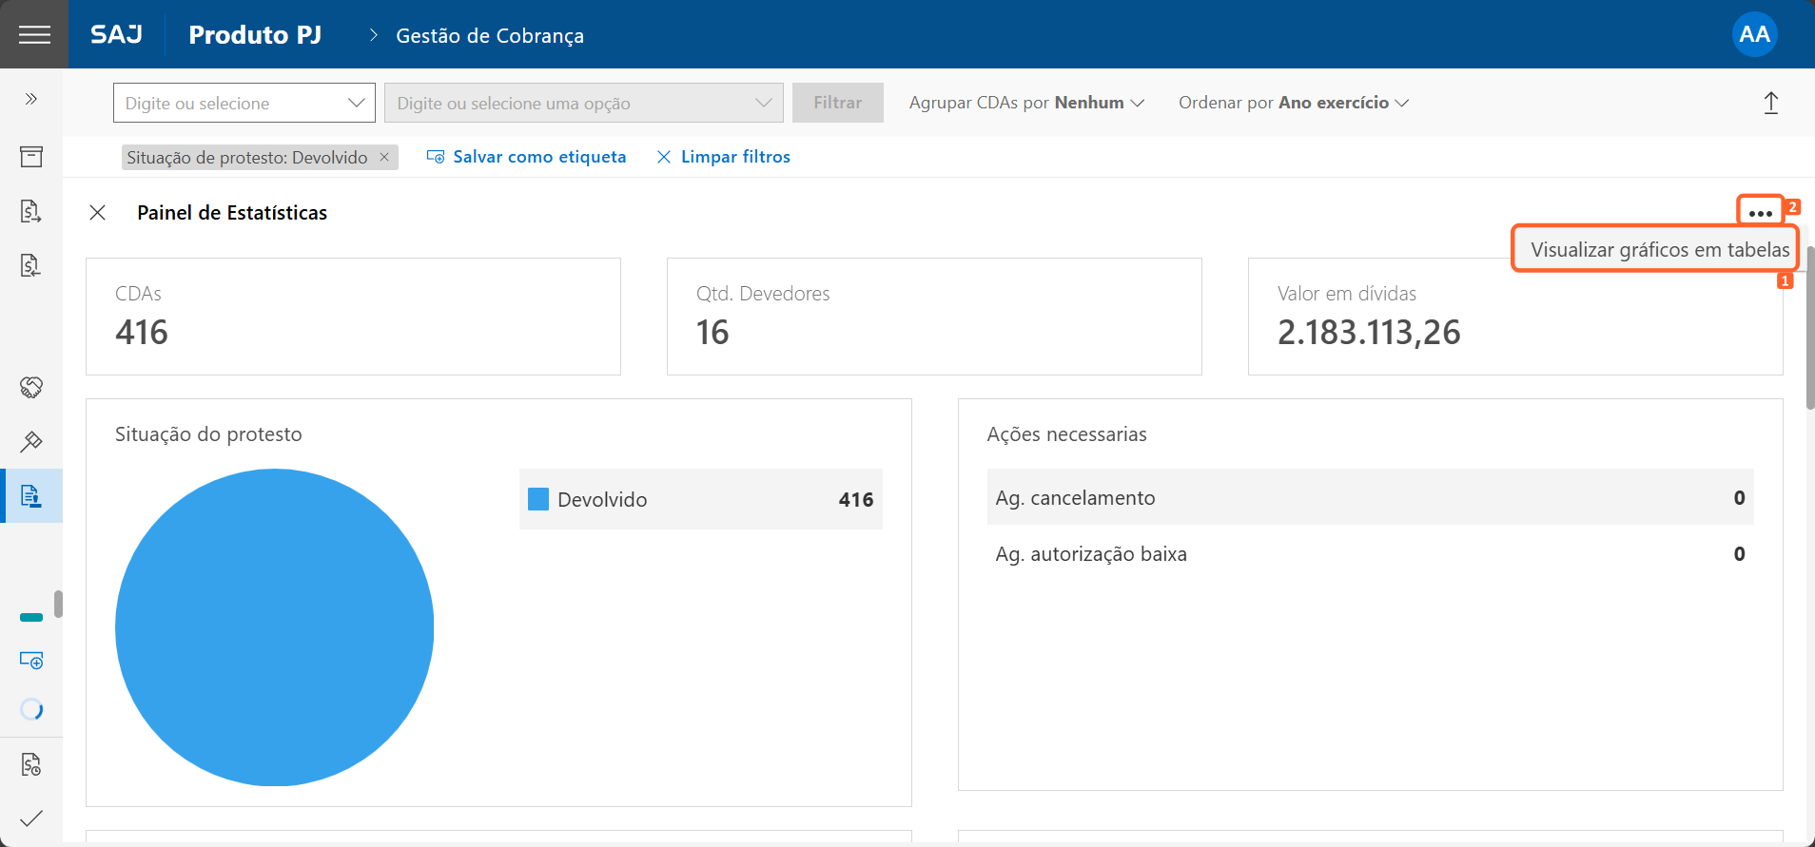1815x847 pixels.
Task: Remove the Situação de protesto: Devolvido filter tag
Action: point(384,157)
